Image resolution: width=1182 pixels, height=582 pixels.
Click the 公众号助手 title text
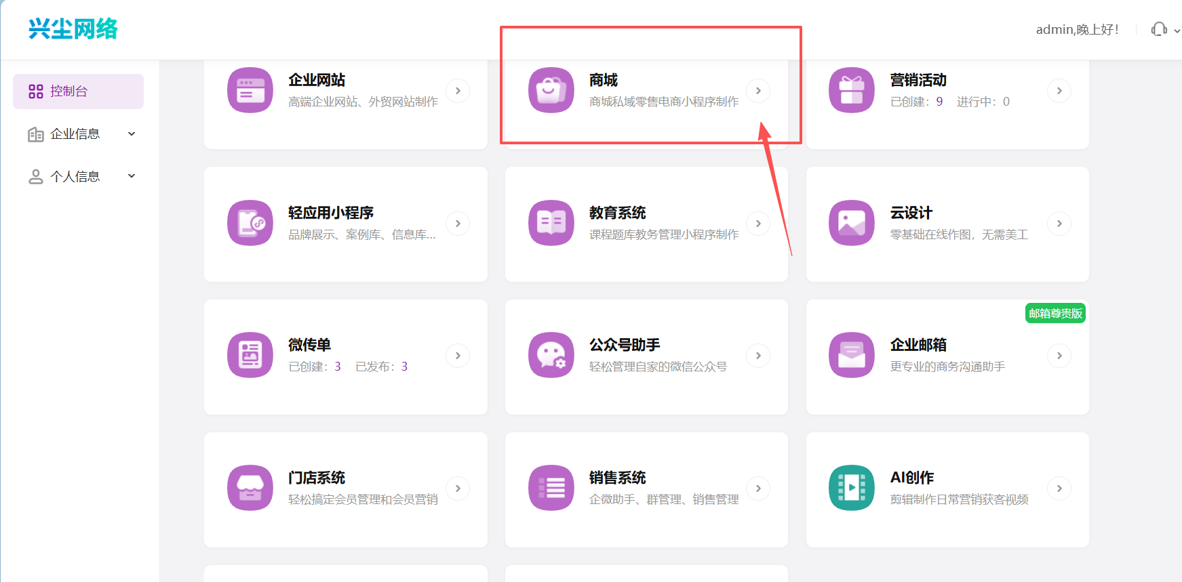pos(625,345)
